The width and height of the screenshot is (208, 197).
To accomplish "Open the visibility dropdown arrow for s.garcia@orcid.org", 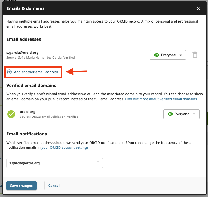I will (181, 55).
